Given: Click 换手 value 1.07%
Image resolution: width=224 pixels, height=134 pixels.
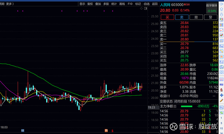Looking at the screenshot, I should point(184,87).
